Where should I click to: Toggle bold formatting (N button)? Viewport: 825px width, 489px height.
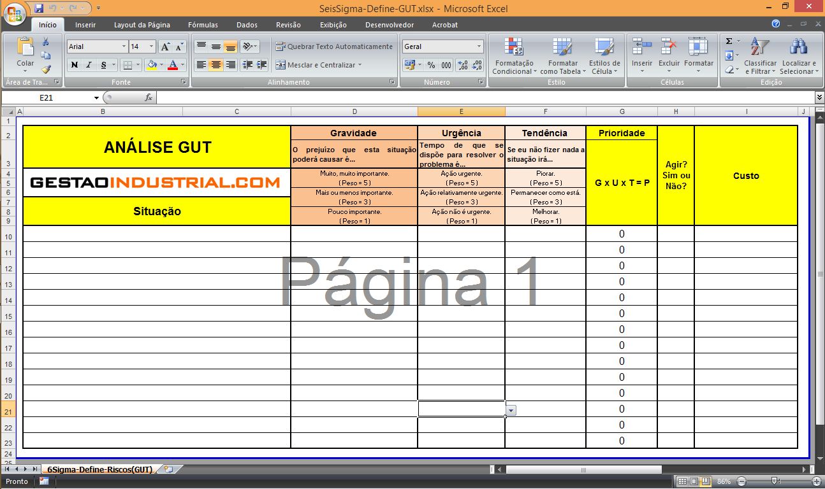coord(75,65)
